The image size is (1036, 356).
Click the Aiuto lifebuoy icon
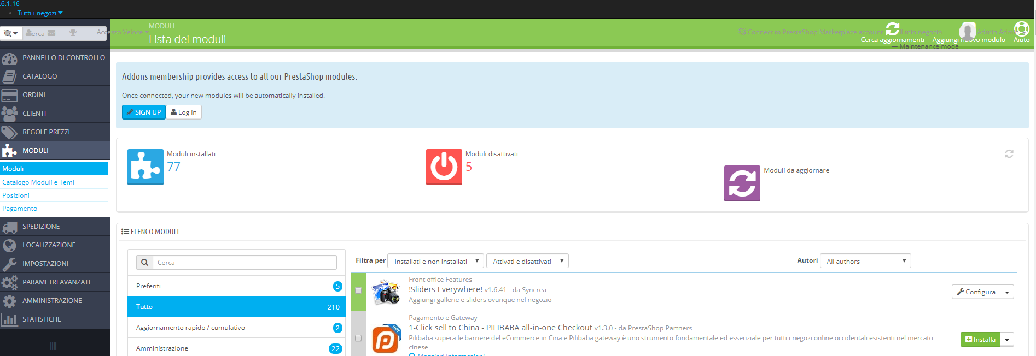pos(1021,28)
